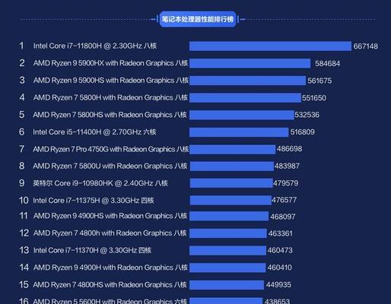Select AMD Ryzen 7 5800HS label
This screenshot has height=304, width=391.
(110, 115)
